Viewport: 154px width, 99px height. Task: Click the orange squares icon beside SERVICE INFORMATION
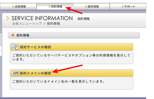pyautogui.click(x=8, y=18)
